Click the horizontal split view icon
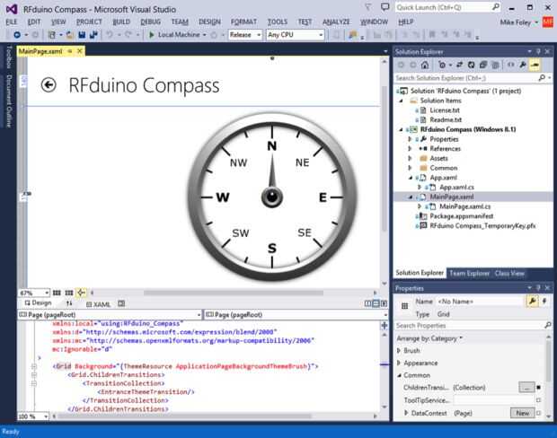Viewport: 557px width, 438px height. pos(376,303)
